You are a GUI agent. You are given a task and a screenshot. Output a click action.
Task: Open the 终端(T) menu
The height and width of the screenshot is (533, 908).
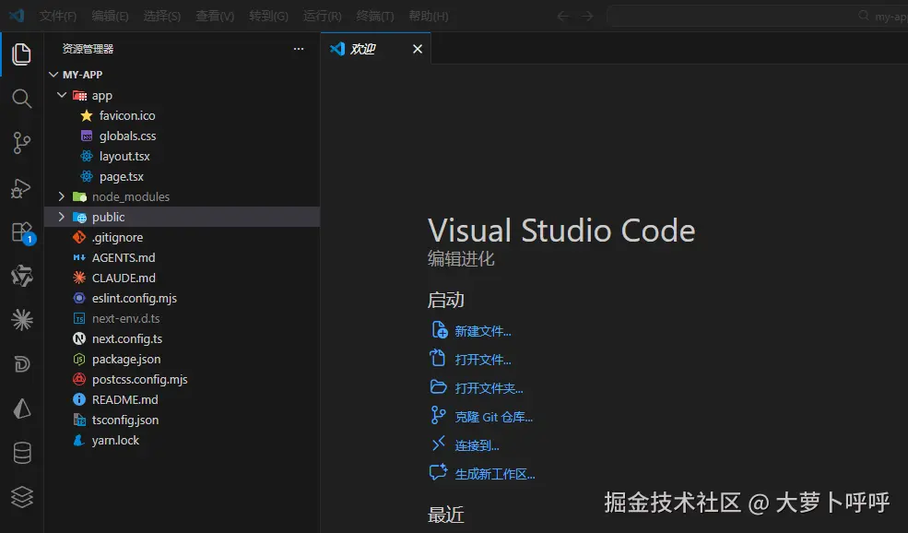[374, 17]
